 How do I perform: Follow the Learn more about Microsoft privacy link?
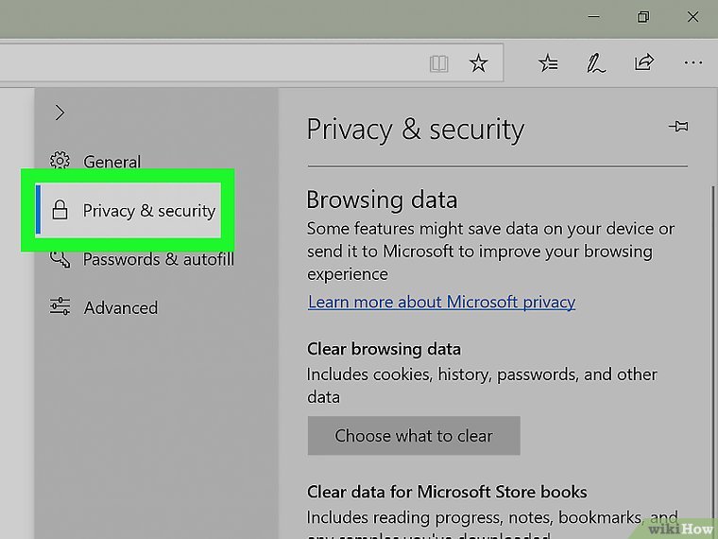tap(441, 303)
